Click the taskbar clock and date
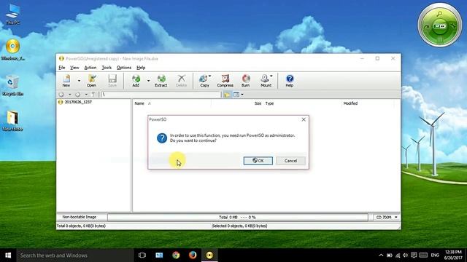 click(453, 255)
